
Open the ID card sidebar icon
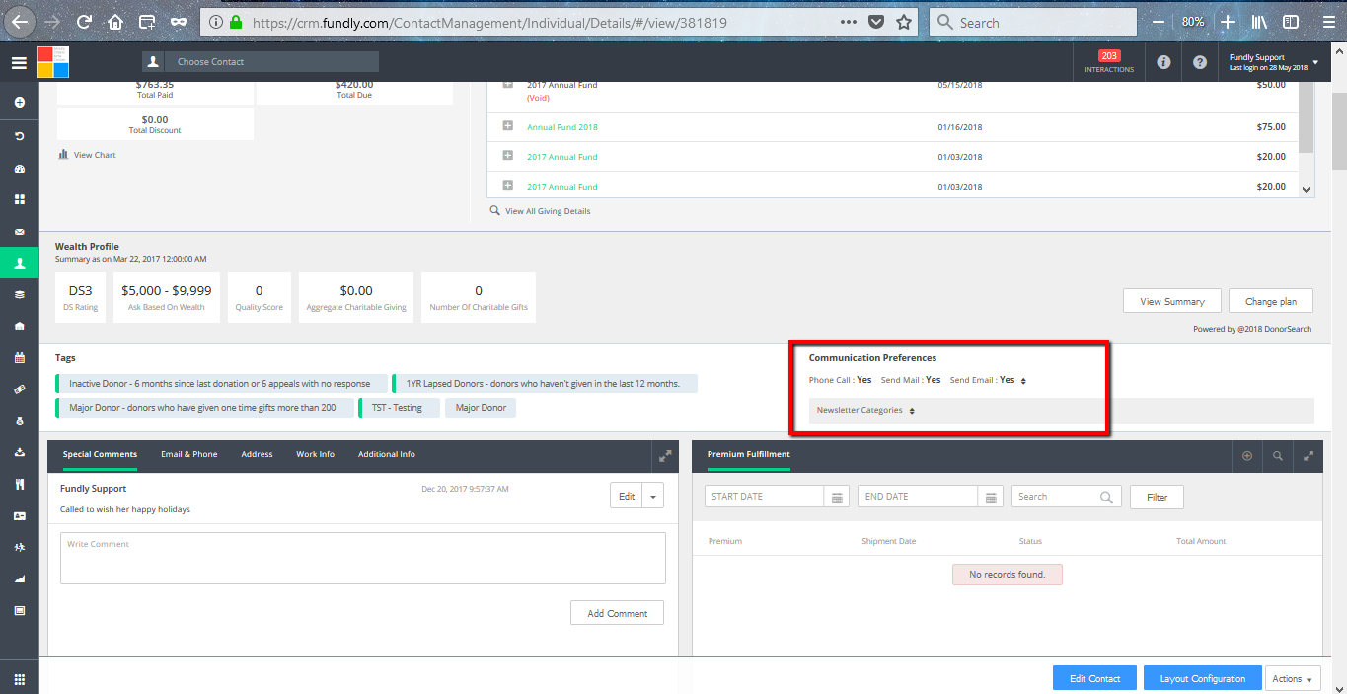(x=19, y=516)
